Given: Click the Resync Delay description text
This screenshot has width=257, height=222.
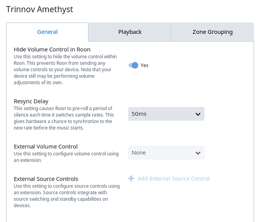Looking at the screenshot, I should pyautogui.click(x=64, y=118).
